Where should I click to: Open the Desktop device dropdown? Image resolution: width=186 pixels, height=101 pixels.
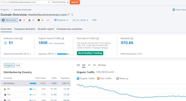pos(61,20)
